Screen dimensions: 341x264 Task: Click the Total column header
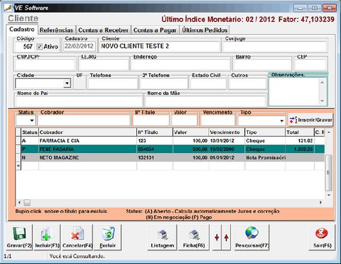[299, 132]
